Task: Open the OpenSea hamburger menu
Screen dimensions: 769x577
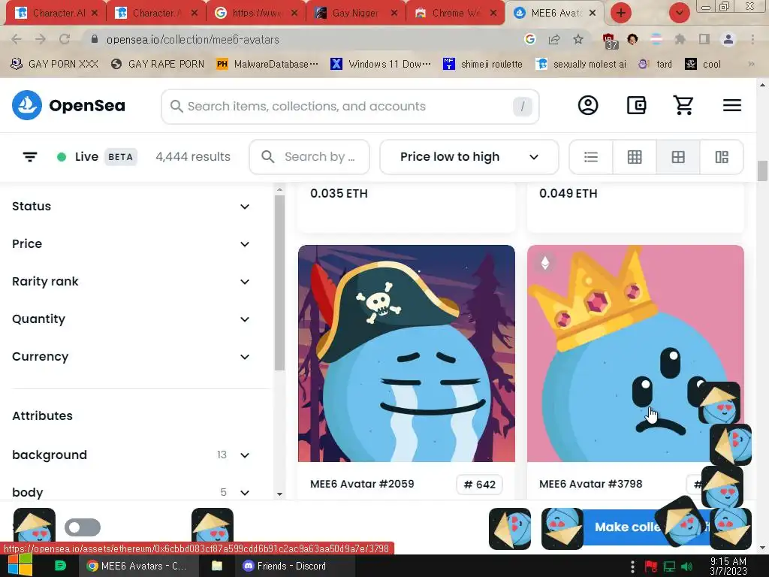Action: pos(731,105)
